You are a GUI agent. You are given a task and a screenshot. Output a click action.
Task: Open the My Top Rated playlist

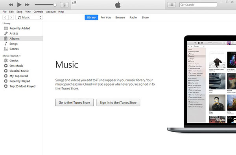click(x=18, y=76)
